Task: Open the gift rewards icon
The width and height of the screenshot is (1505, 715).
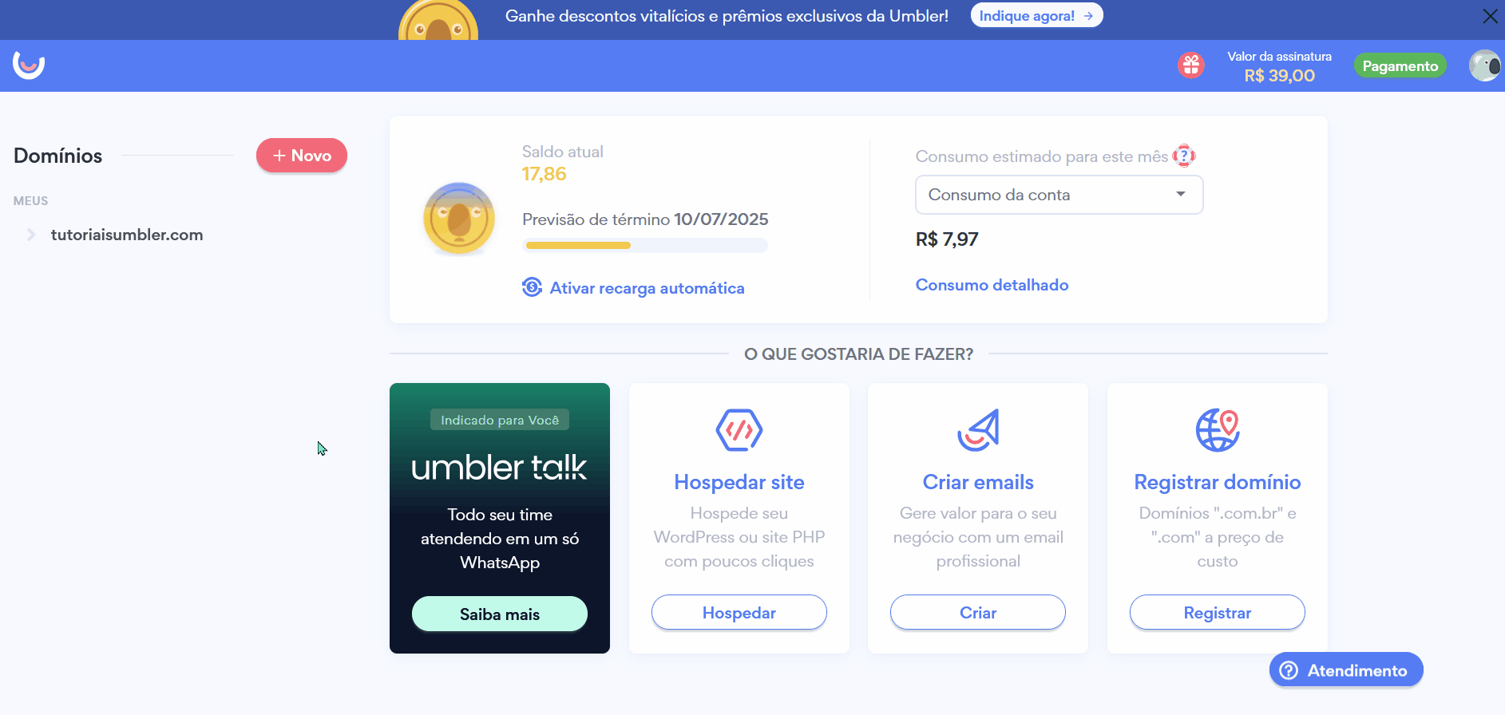Action: [x=1190, y=65]
